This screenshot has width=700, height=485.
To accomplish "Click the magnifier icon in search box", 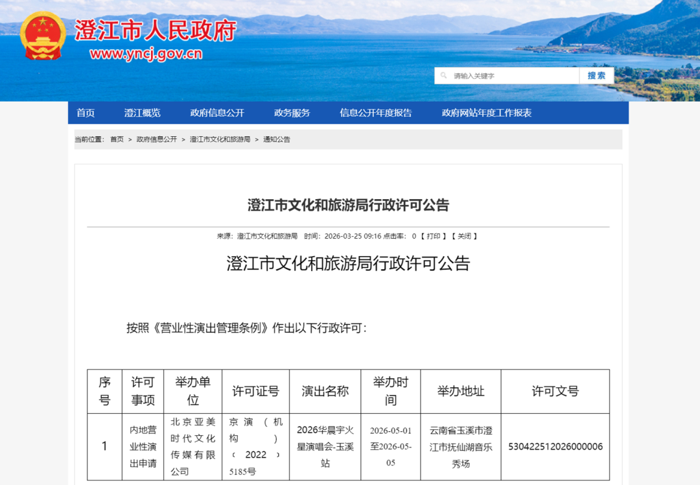I will tap(443, 75).
